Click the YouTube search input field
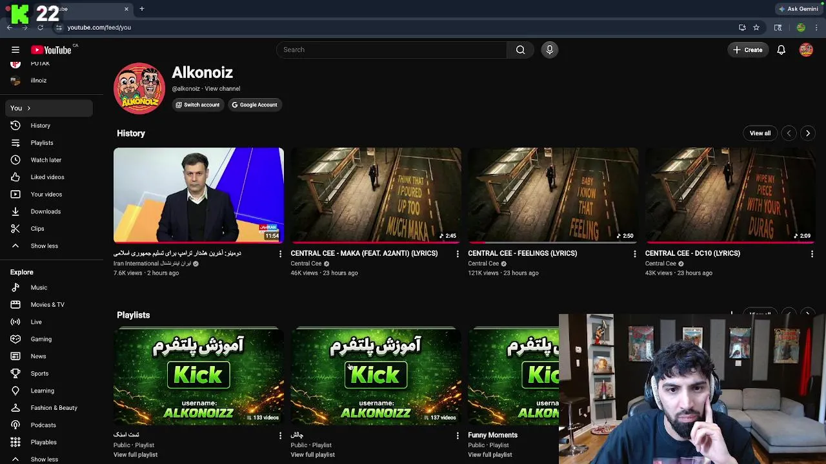The width and height of the screenshot is (826, 464). coord(392,50)
